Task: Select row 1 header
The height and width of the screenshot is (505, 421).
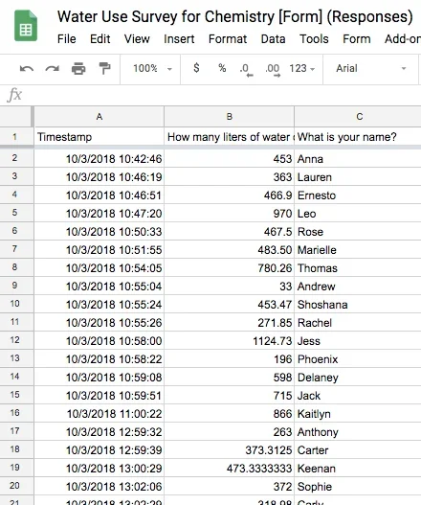Action: tap(16, 137)
